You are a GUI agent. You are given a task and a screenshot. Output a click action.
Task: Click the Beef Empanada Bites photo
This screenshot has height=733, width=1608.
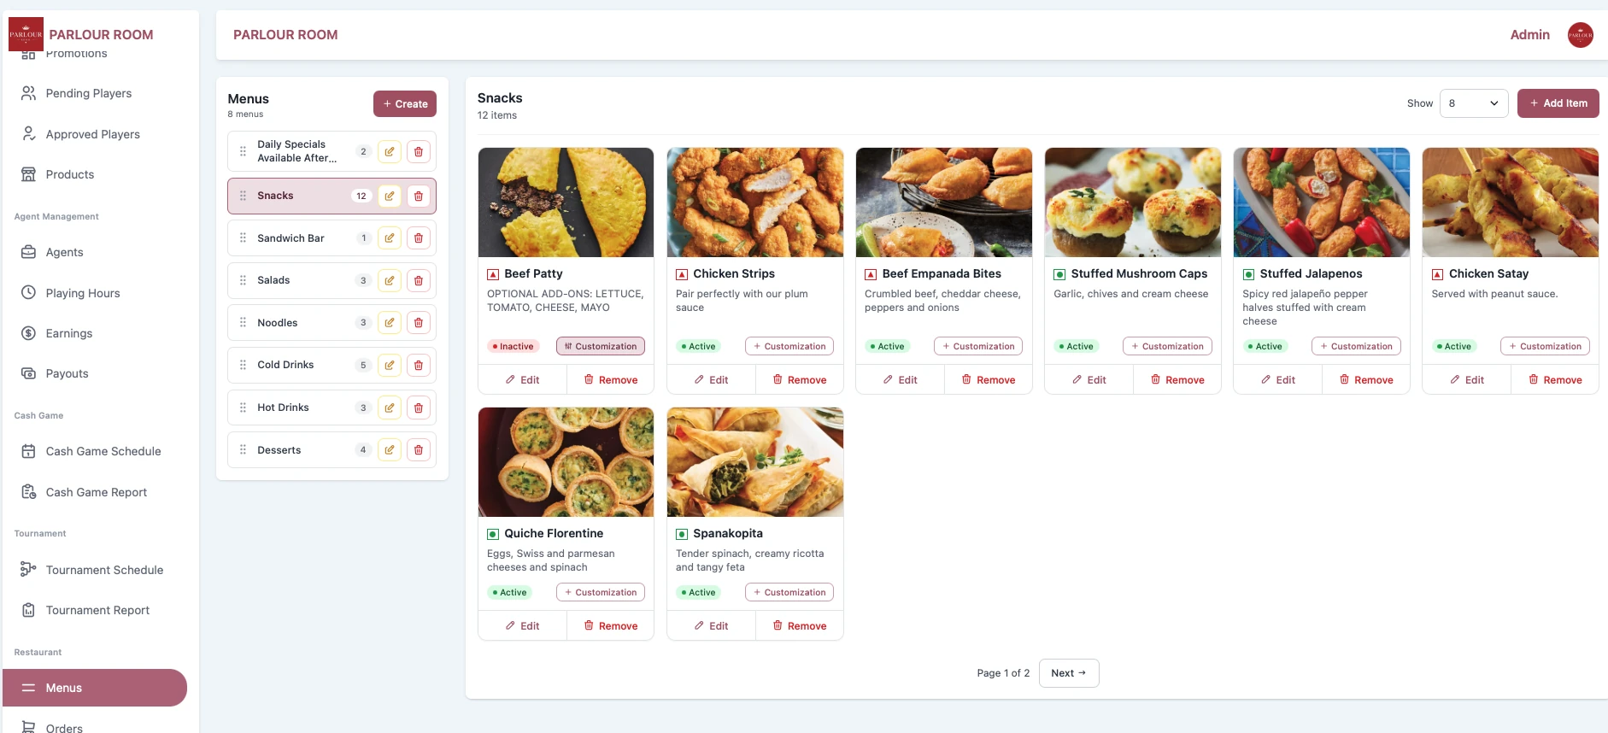[x=944, y=202]
